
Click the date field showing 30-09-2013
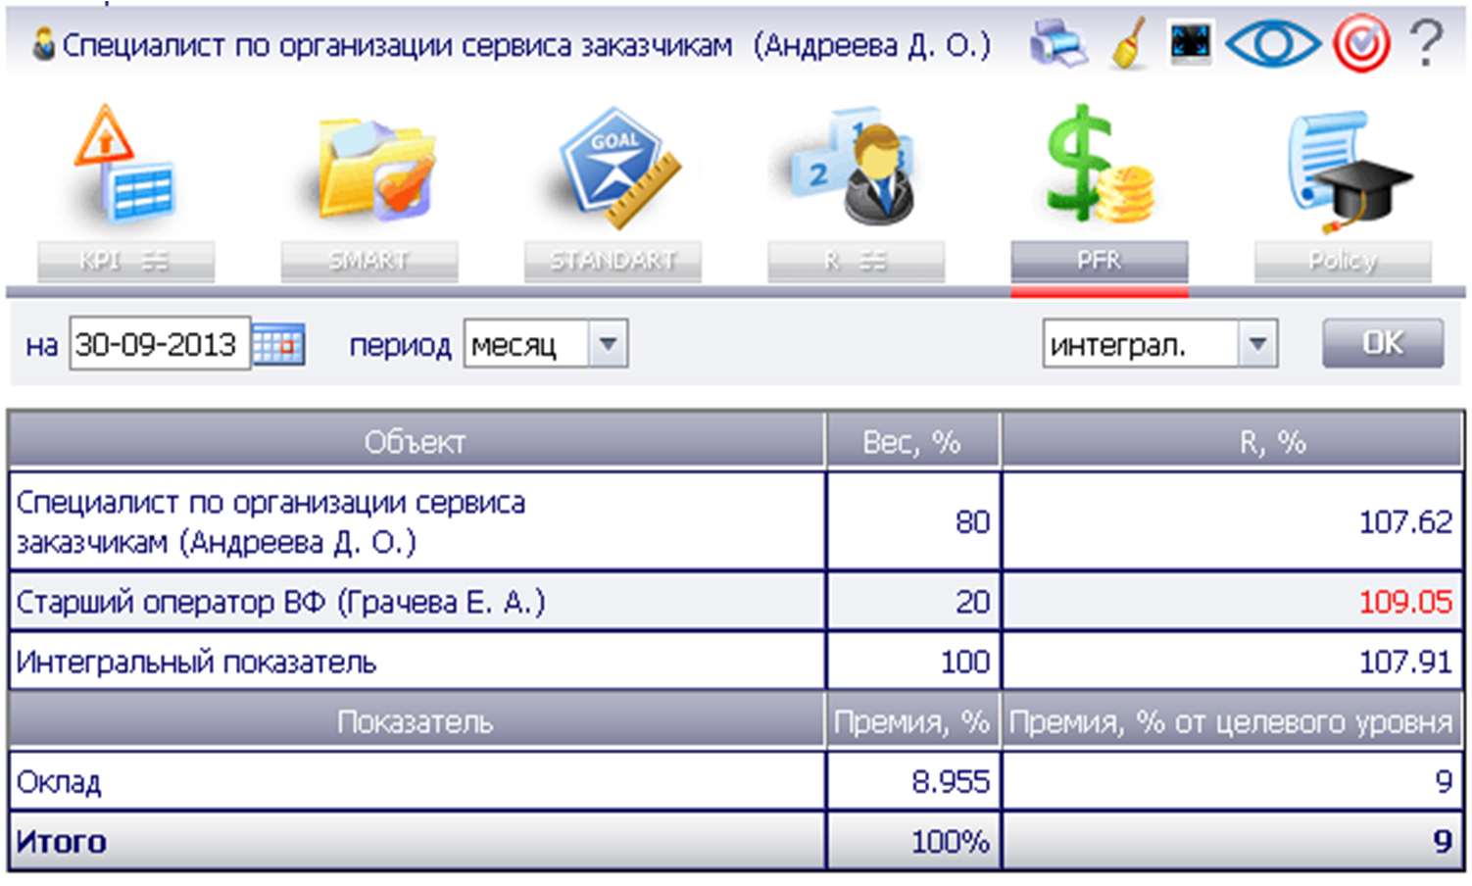(x=157, y=343)
